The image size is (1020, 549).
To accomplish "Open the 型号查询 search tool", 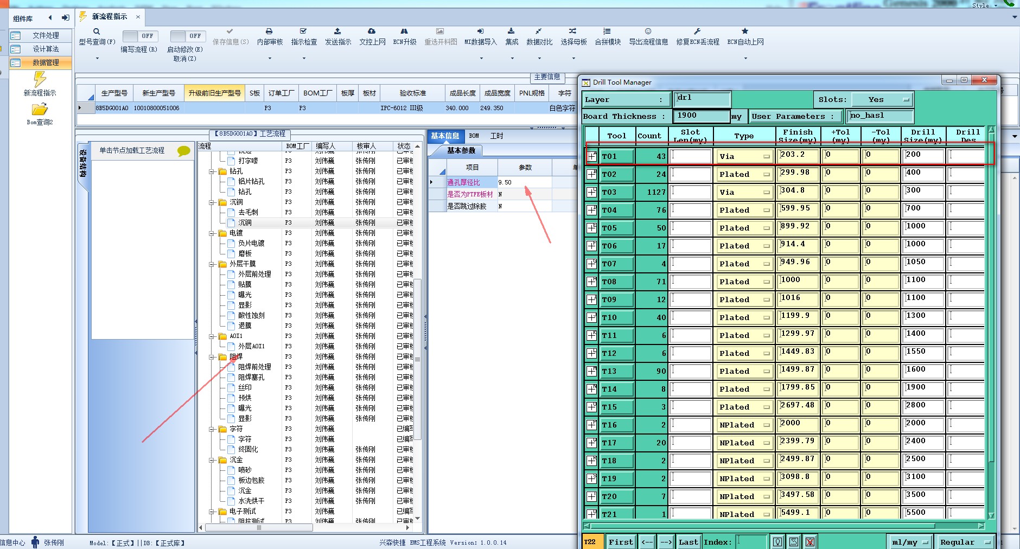I will click(x=97, y=31).
